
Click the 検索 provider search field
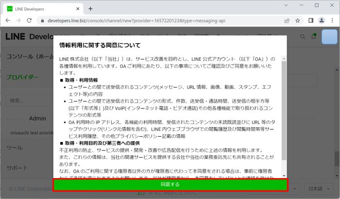tap(30, 101)
